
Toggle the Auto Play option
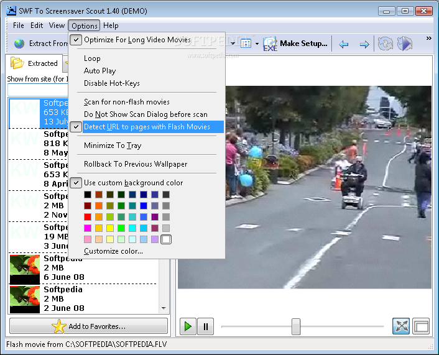pos(147,70)
